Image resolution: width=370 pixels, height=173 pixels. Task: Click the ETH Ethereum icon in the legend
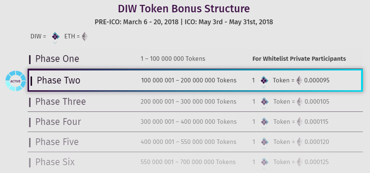click(x=85, y=37)
